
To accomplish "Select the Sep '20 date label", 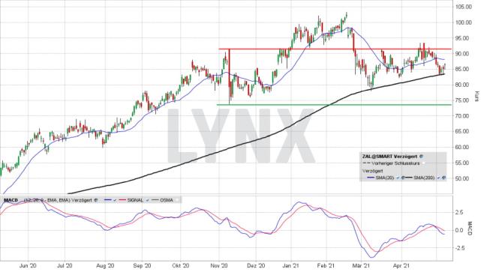I will coord(143,265).
